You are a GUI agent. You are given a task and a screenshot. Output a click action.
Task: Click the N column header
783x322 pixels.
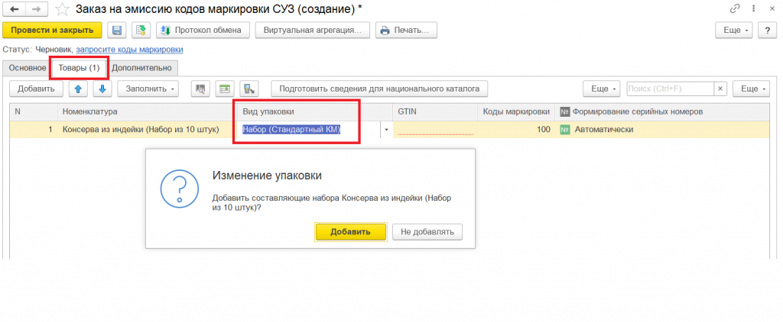(34, 111)
